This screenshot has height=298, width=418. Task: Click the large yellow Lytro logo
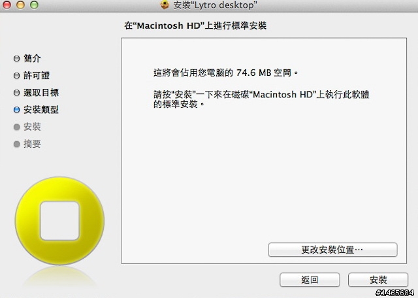[x=59, y=221]
